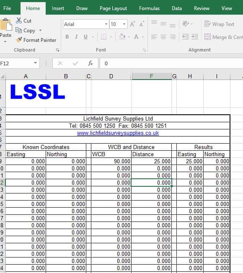243x273 pixels.
Task: Increase font size with the larger A icon
Action: tap(132, 24)
